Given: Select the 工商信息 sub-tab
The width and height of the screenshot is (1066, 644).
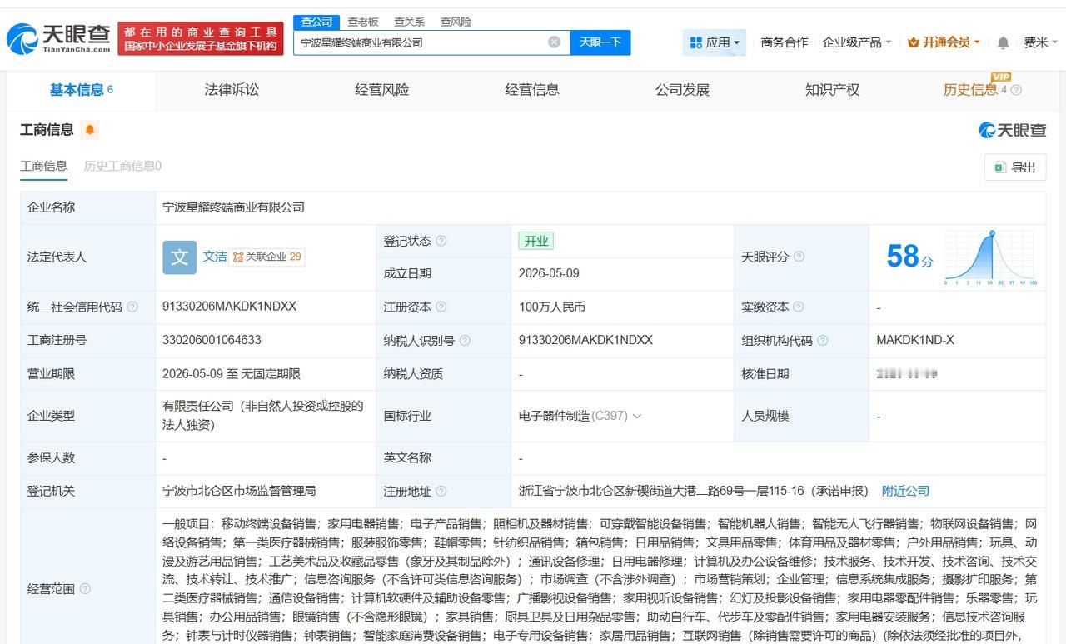Looking at the screenshot, I should (x=43, y=166).
